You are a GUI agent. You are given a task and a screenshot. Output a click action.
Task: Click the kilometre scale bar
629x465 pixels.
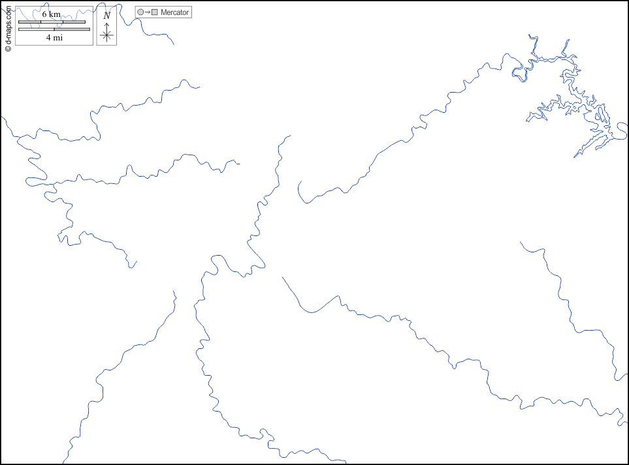52,22
